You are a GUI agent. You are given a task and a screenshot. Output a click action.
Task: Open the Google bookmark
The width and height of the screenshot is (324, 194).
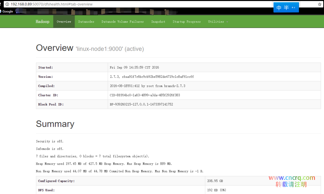6,11
